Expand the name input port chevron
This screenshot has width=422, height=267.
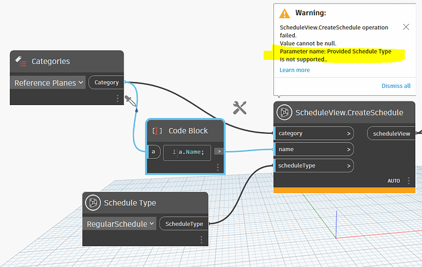tap(349, 150)
